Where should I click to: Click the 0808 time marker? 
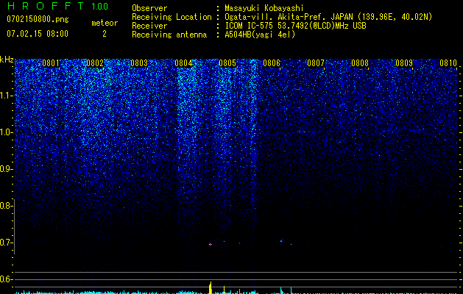pos(360,63)
